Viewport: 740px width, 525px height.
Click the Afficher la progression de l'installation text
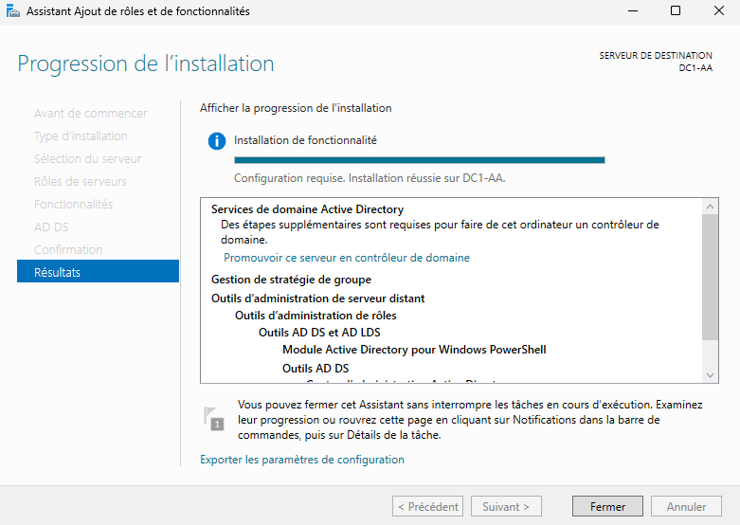point(296,108)
